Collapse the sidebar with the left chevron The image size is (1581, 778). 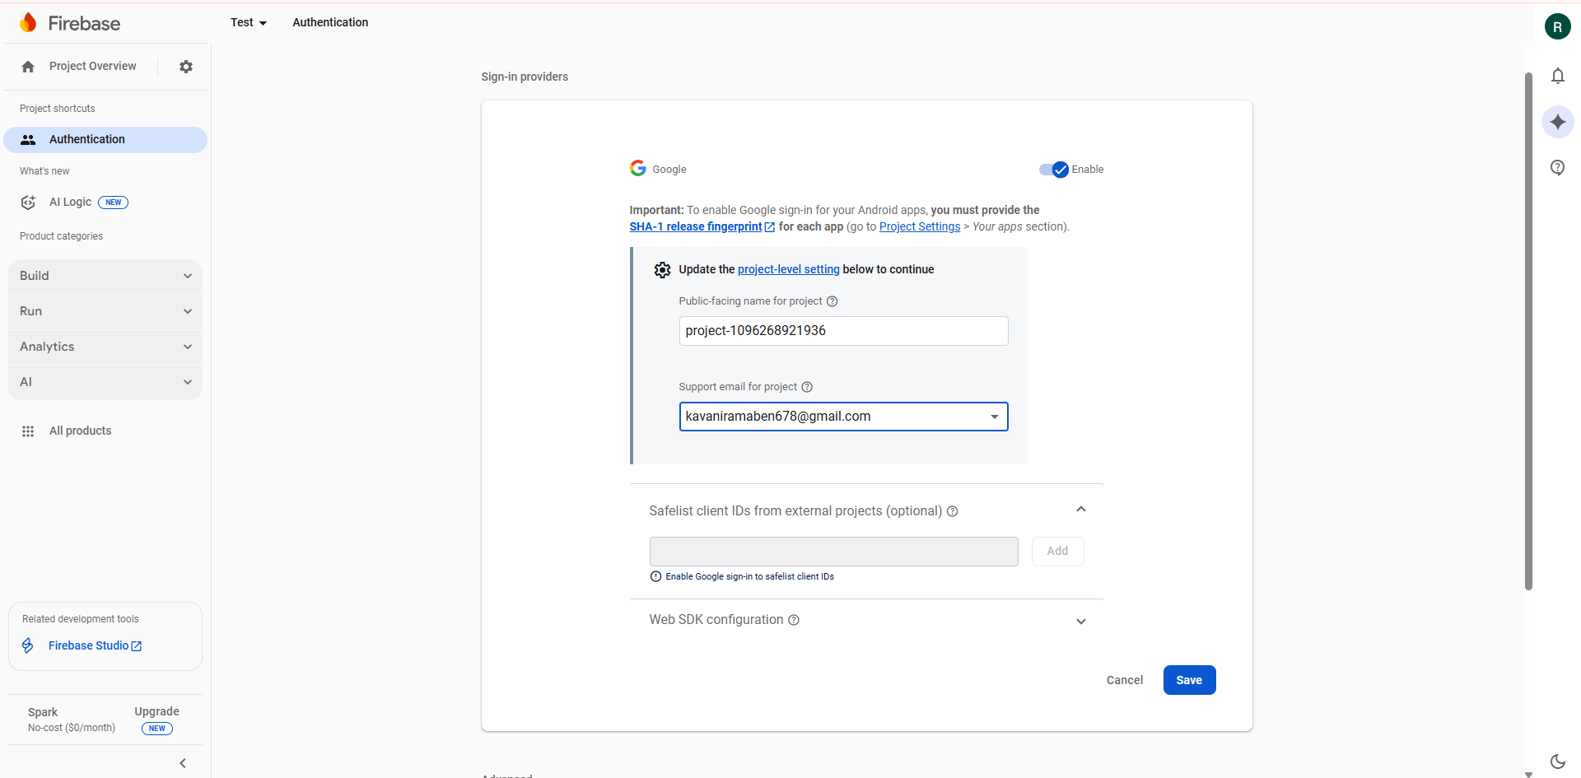(x=183, y=763)
